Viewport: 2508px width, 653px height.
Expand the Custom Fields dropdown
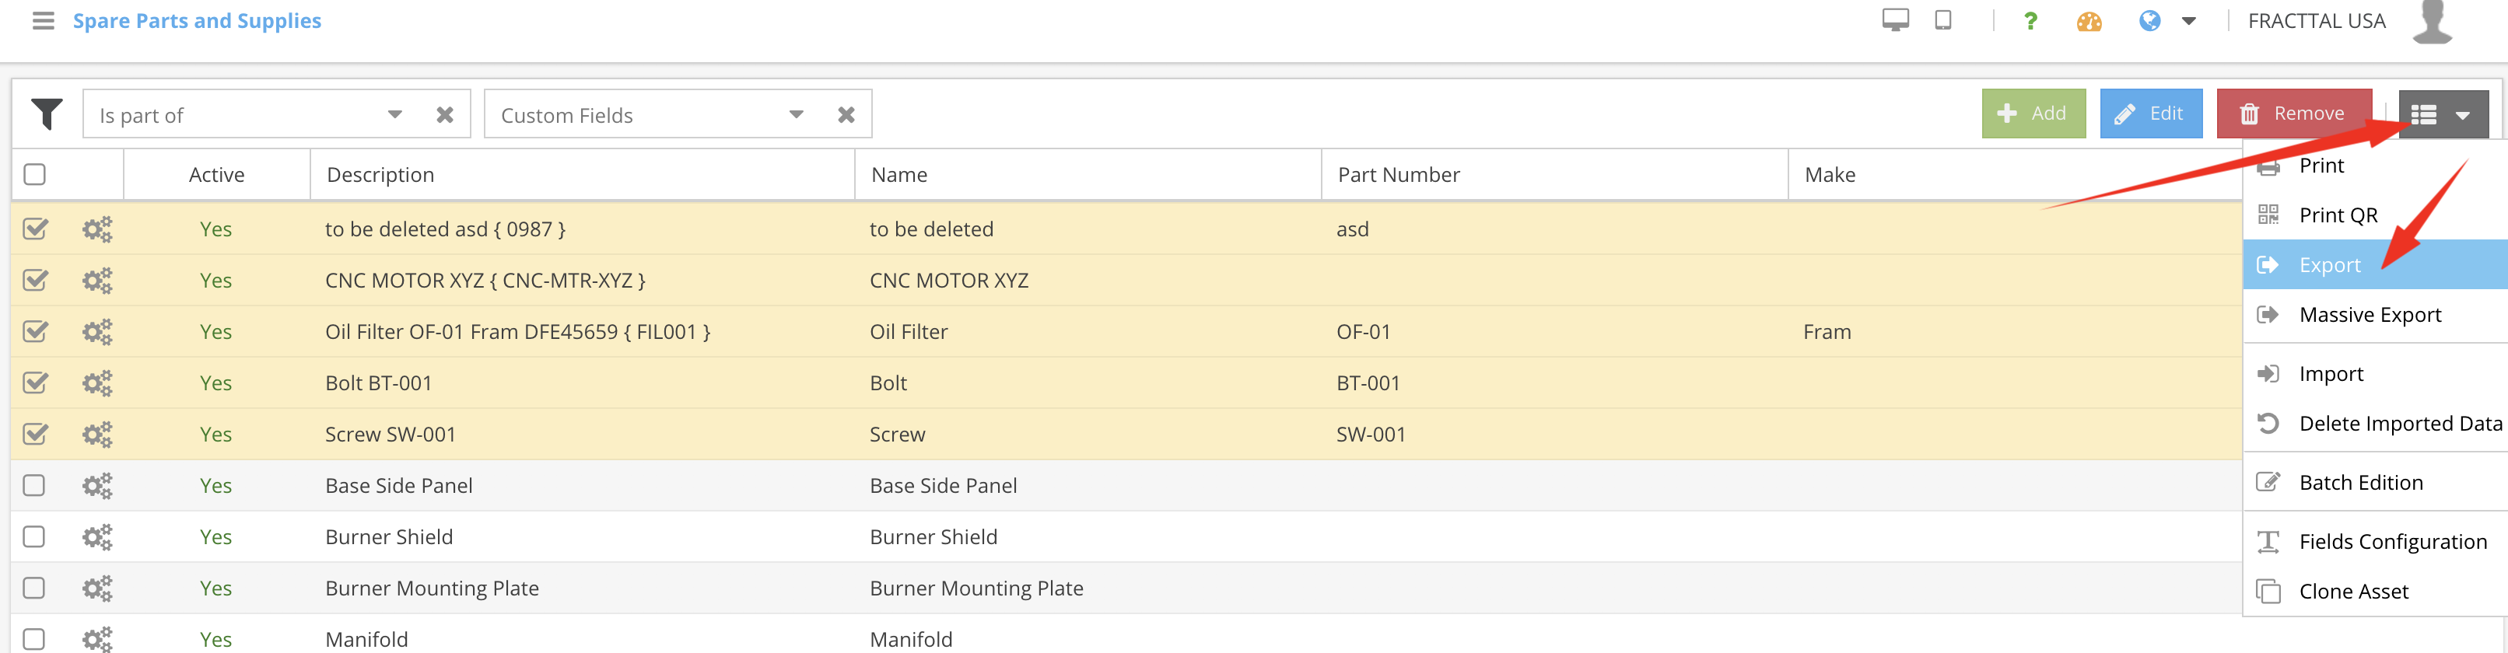[x=796, y=115]
